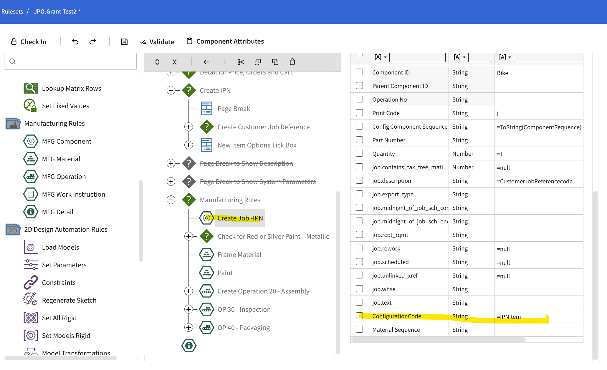
Task: Expand OP 30 - Inspection node
Action: (x=188, y=309)
